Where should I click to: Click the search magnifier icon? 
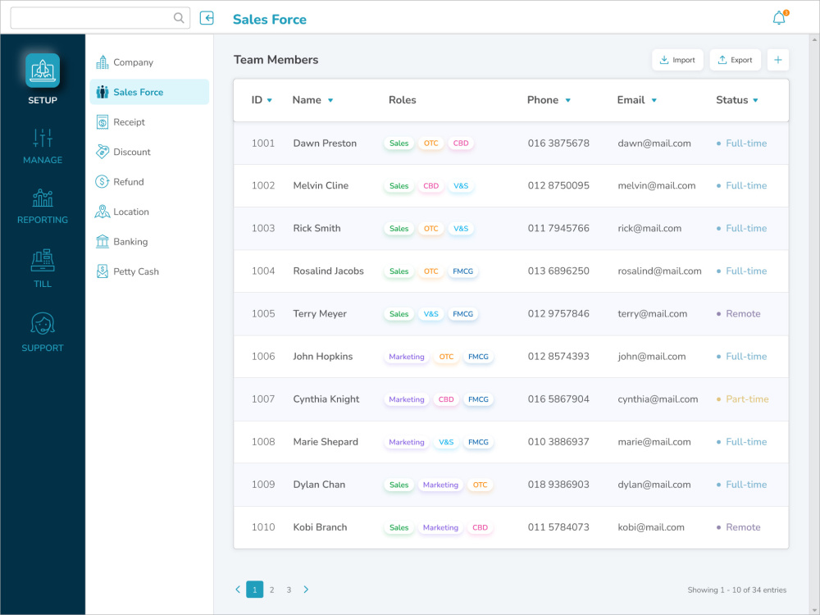coord(178,17)
